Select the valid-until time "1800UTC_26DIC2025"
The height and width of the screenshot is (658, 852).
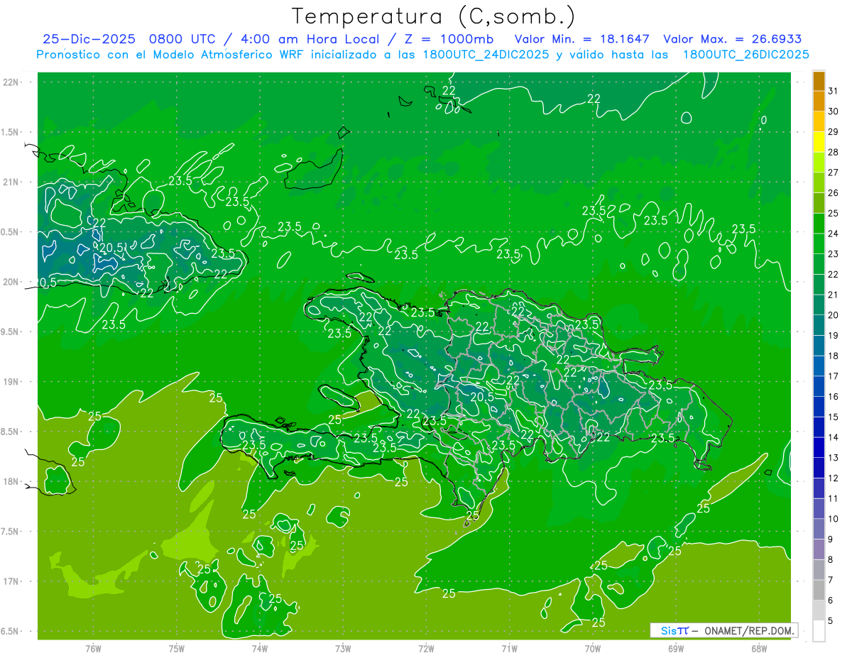point(746,55)
